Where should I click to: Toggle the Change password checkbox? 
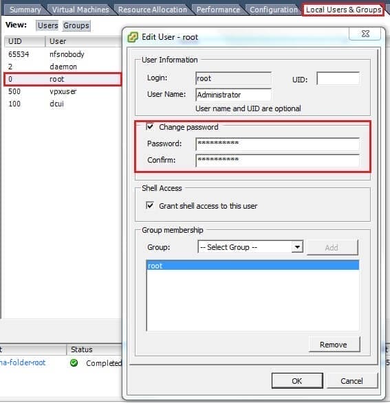(150, 127)
